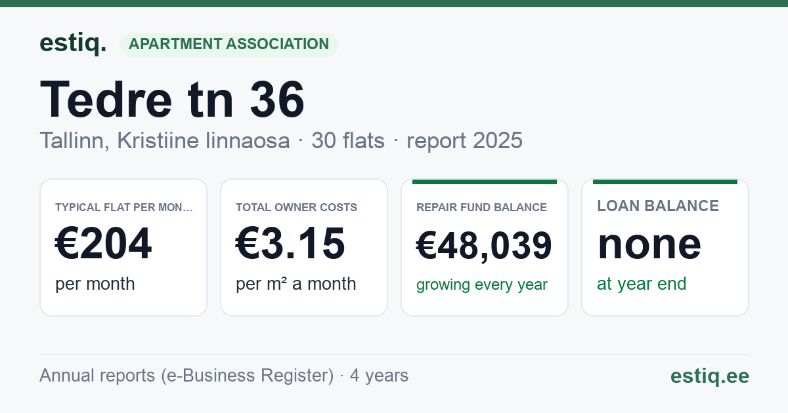788x413 pixels.
Task: Select the 'none' loan value
Action: coord(649,243)
